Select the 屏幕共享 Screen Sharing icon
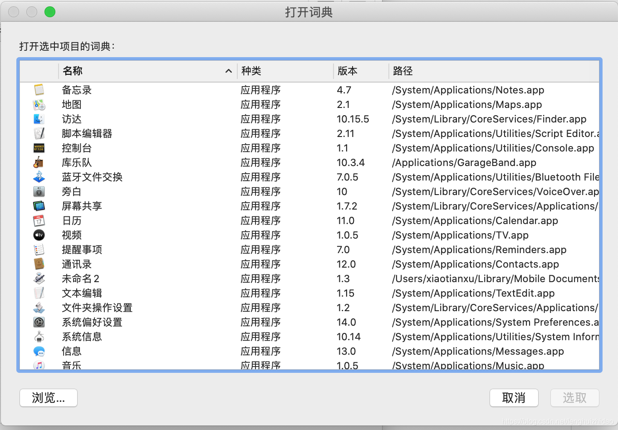 click(39, 206)
